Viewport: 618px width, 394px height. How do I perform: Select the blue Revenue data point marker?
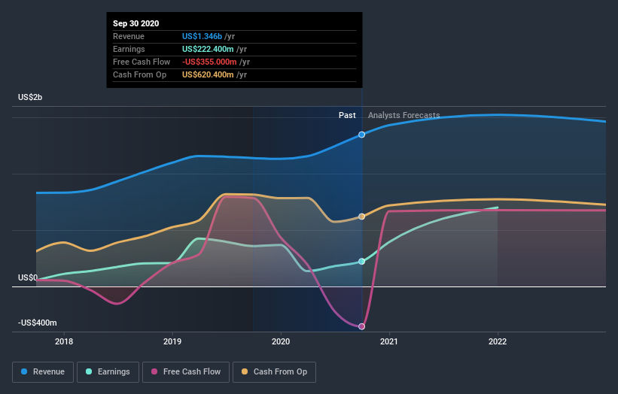361,135
